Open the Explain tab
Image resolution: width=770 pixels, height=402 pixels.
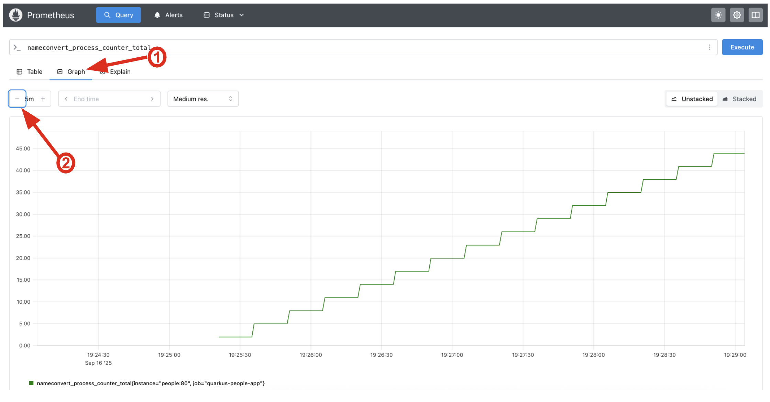(120, 72)
